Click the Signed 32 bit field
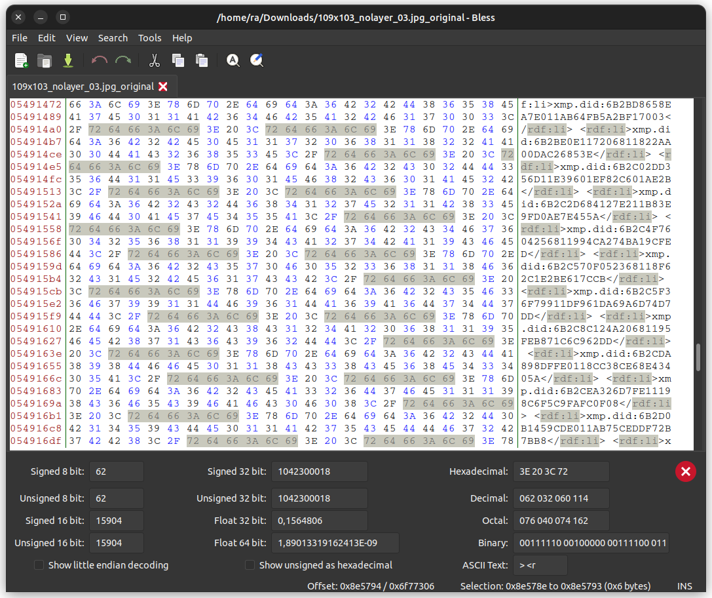 (x=320, y=471)
